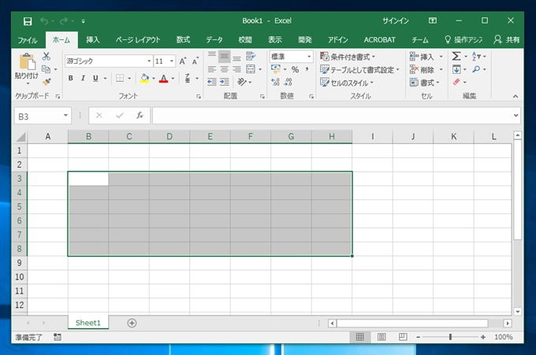The height and width of the screenshot is (355, 536).
Task: Switch to the 数式 tab
Action: coord(183,40)
